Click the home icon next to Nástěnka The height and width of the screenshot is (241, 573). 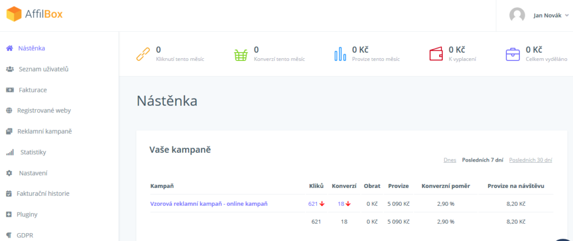pos(10,48)
